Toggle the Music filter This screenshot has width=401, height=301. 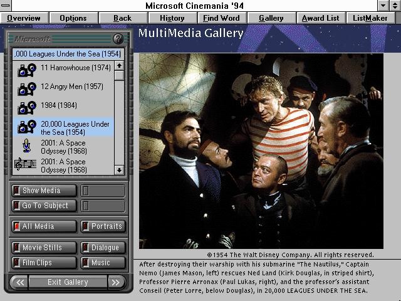point(103,263)
